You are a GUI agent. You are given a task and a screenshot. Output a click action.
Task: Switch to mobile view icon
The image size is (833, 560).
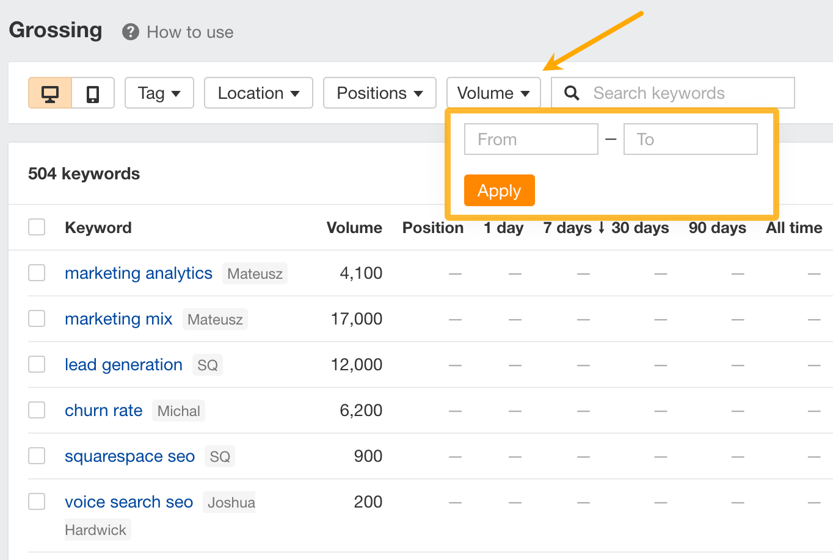click(x=93, y=93)
